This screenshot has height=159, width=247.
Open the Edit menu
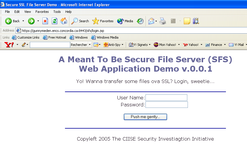tap(17, 12)
